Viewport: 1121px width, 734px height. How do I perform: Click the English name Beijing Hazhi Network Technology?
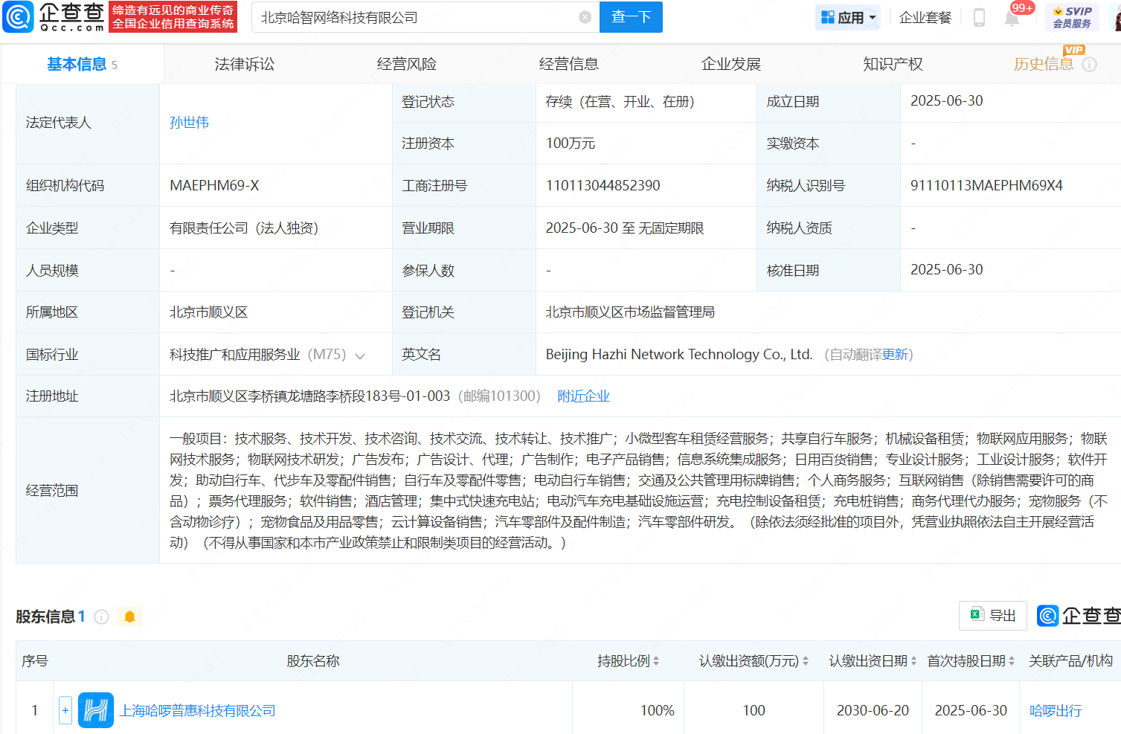pos(678,355)
